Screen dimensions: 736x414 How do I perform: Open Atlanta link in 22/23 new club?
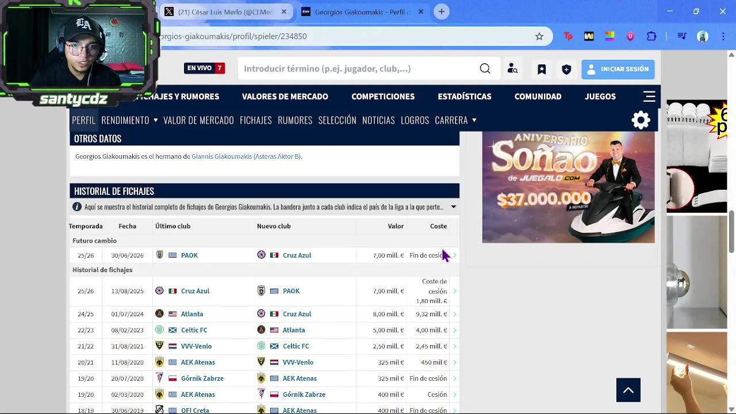pyautogui.click(x=294, y=330)
